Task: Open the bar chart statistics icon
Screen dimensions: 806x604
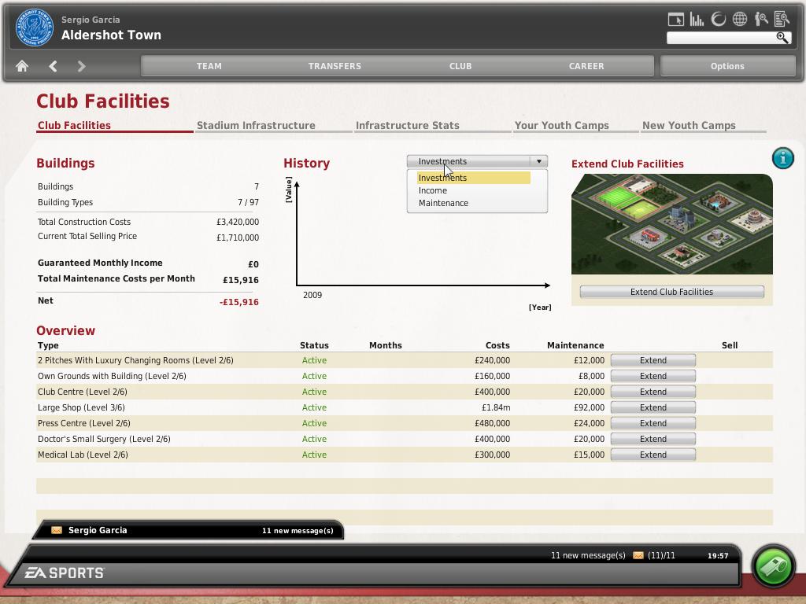Action: tap(697, 20)
